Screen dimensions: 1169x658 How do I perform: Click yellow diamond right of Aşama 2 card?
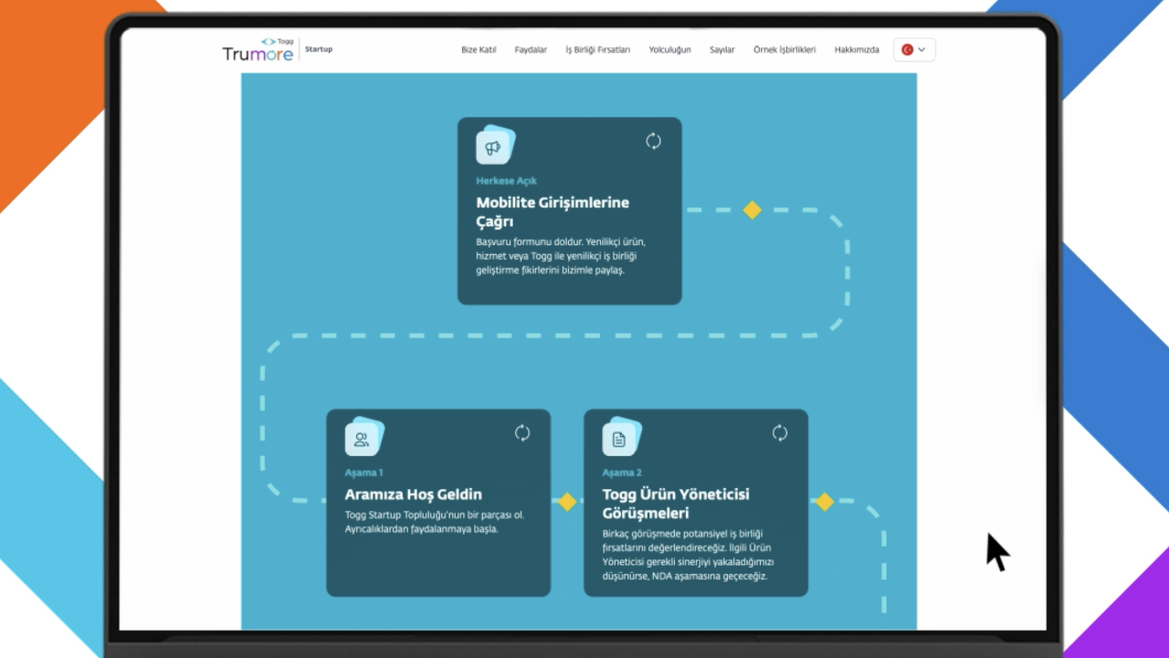(x=825, y=502)
